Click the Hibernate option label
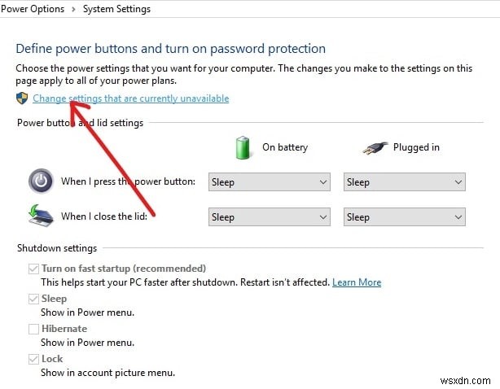The width and height of the screenshot is (500, 389). point(64,329)
